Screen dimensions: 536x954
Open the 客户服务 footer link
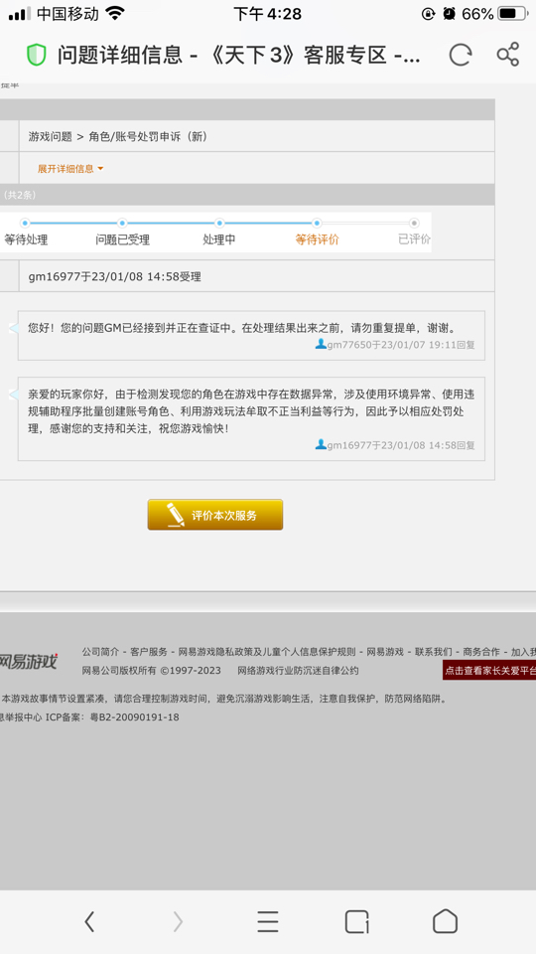coord(149,652)
